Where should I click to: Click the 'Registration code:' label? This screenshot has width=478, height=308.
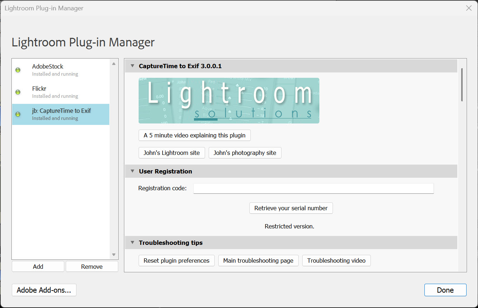pos(163,188)
